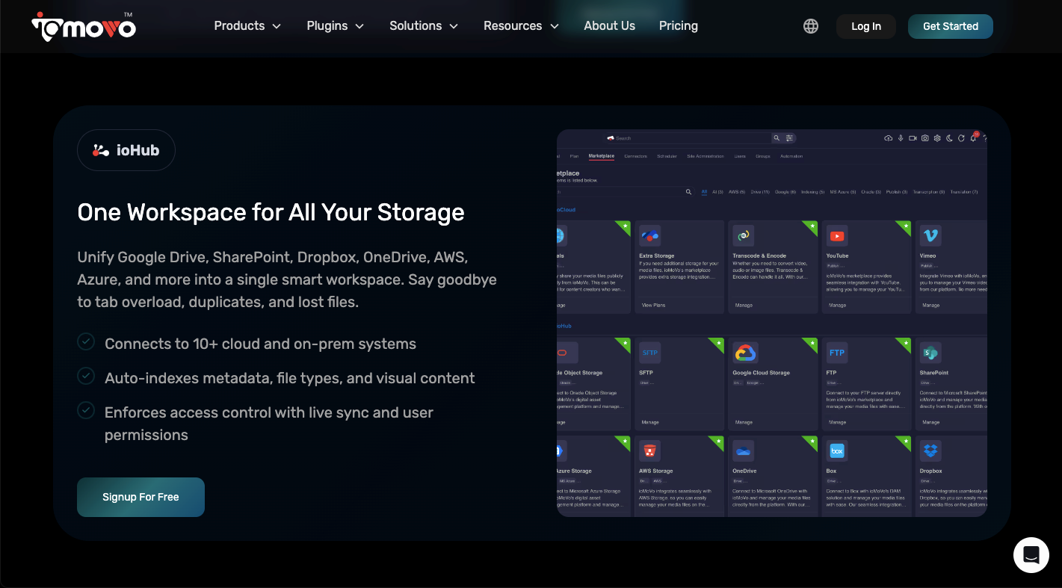1062x588 pixels.
Task: Open the notifications bell with red badge
Action: tap(973, 137)
